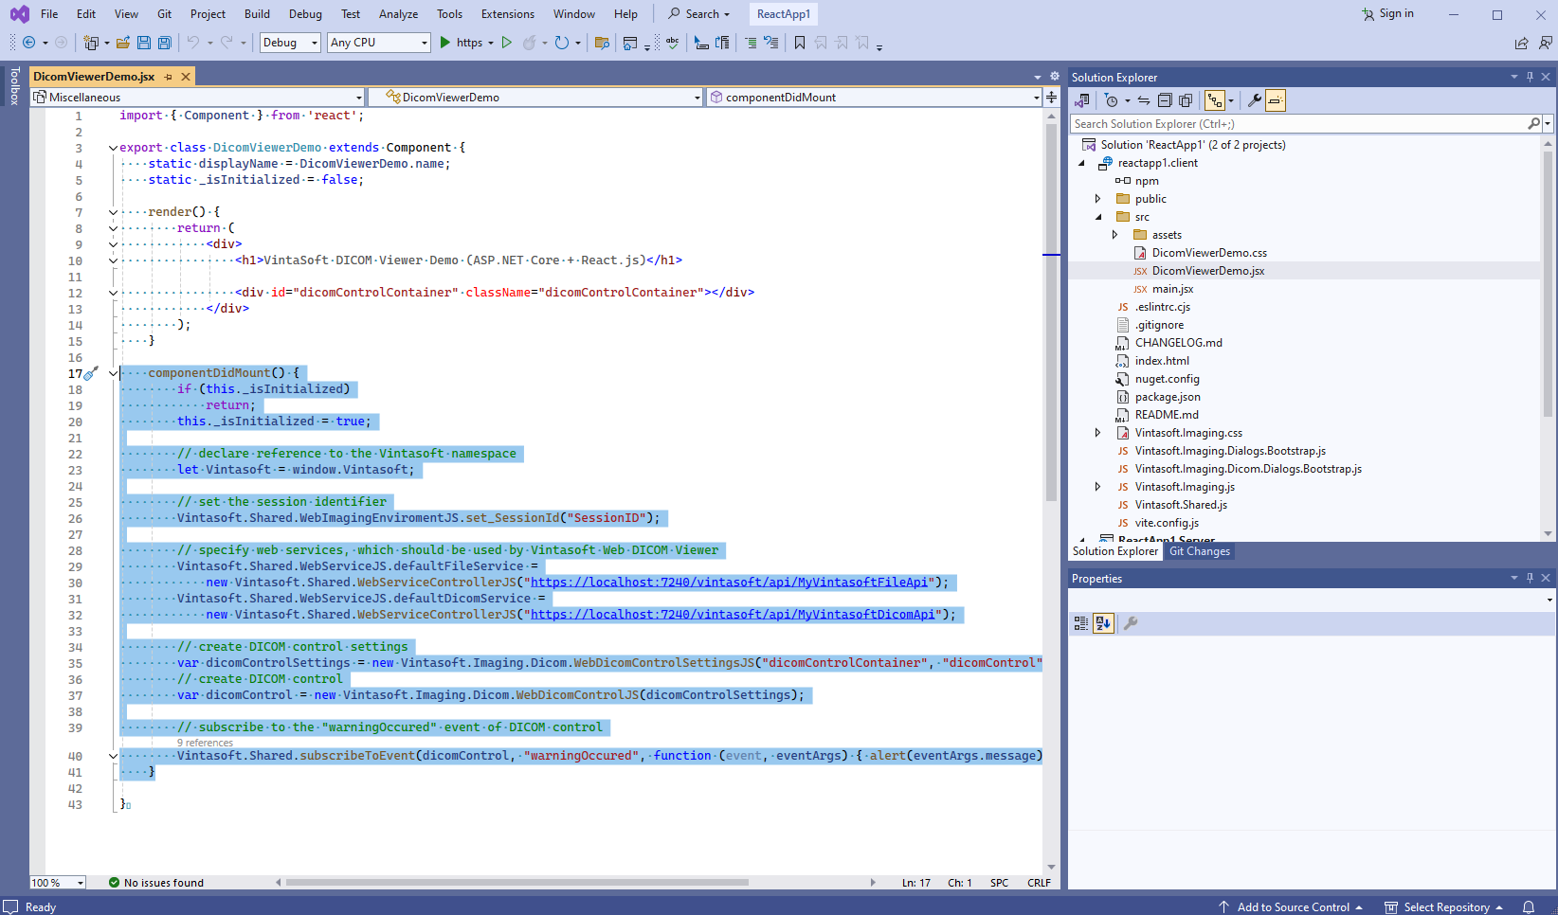
Task: Toggle Alphabetical sort in Properties panel
Action: (x=1103, y=623)
